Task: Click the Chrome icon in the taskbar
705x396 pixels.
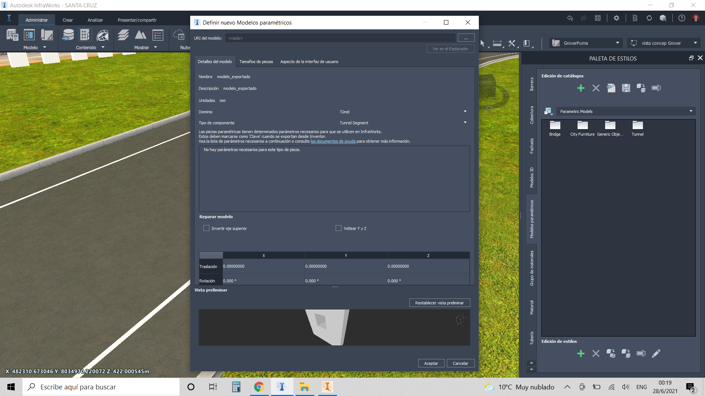Action: pos(259,387)
